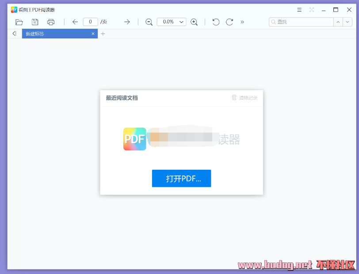The width and height of the screenshot is (359, 274).
Task: Find previous match with up arrow
Action: [x=338, y=22]
